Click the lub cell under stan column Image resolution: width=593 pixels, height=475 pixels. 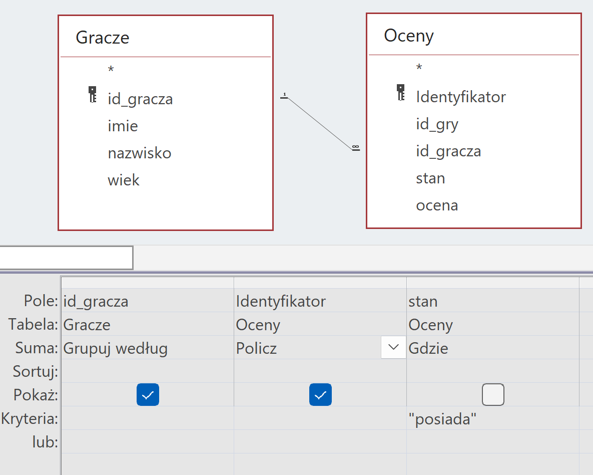(x=493, y=441)
